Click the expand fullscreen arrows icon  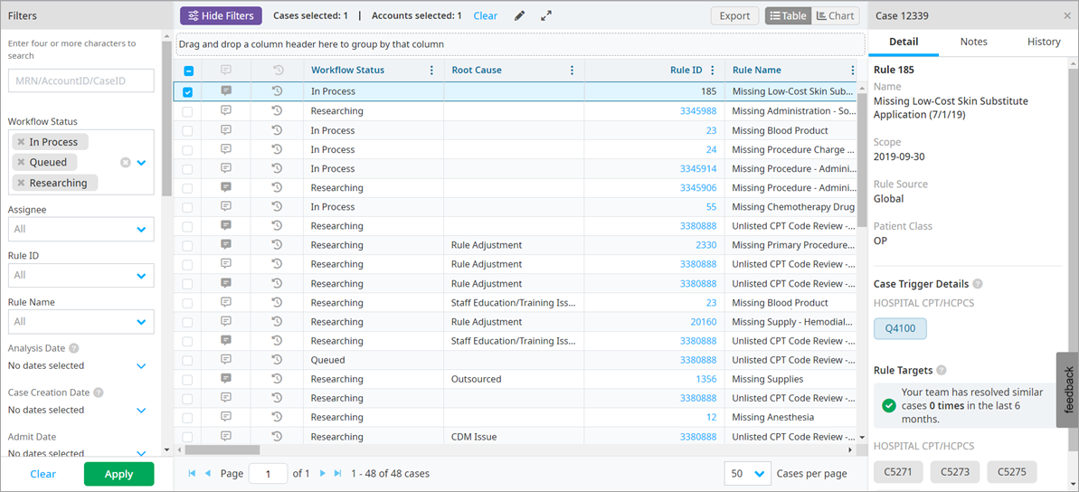pos(546,15)
